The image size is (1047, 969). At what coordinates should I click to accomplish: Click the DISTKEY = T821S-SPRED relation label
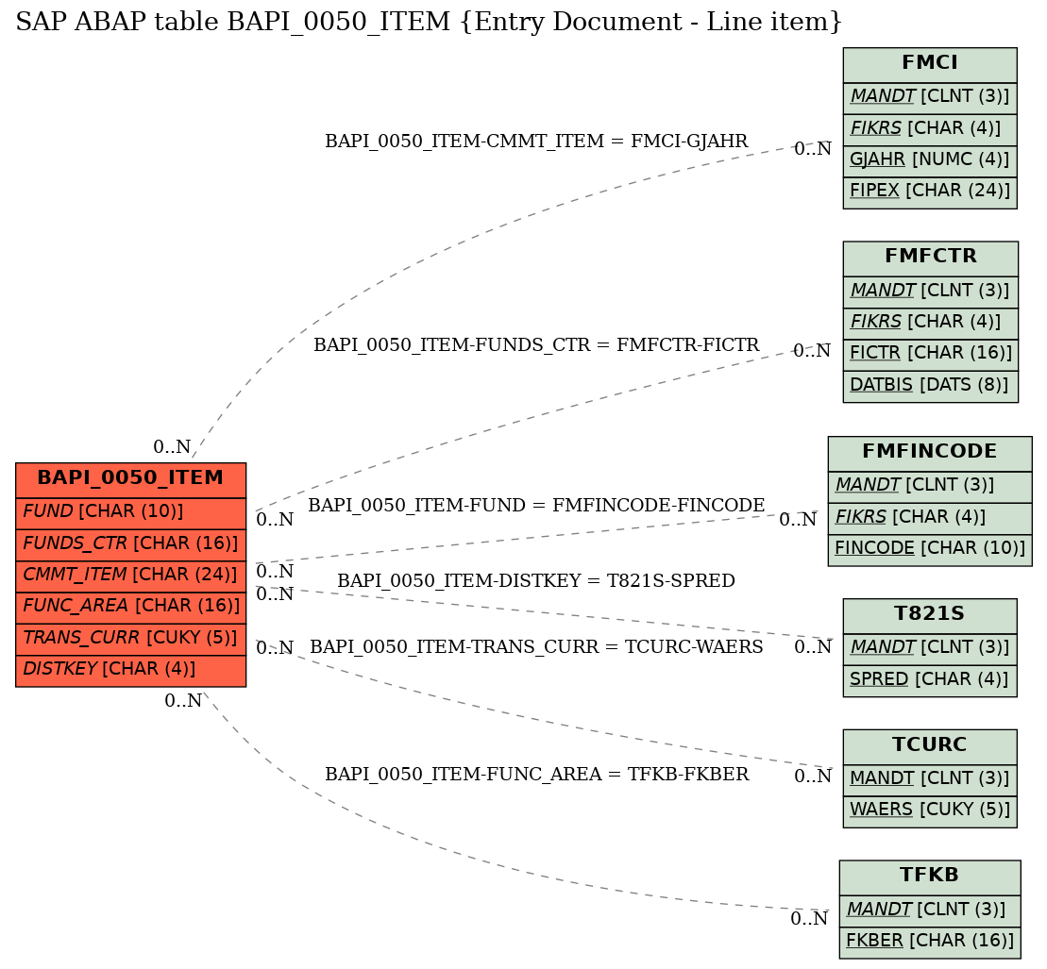tap(536, 580)
